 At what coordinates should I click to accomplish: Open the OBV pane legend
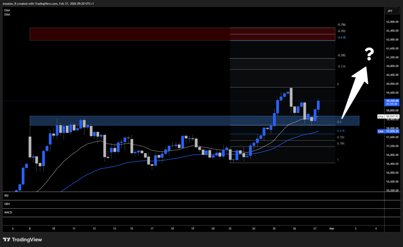coord(6,204)
